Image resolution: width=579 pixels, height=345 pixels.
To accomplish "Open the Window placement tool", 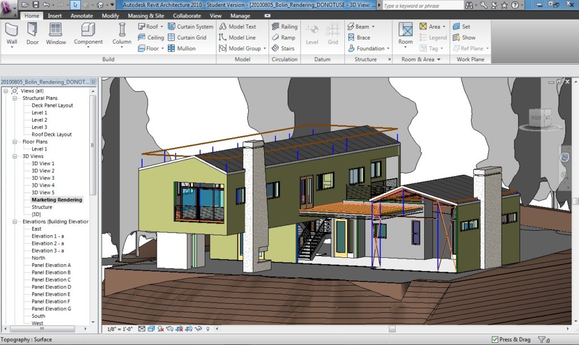I will (56, 34).
